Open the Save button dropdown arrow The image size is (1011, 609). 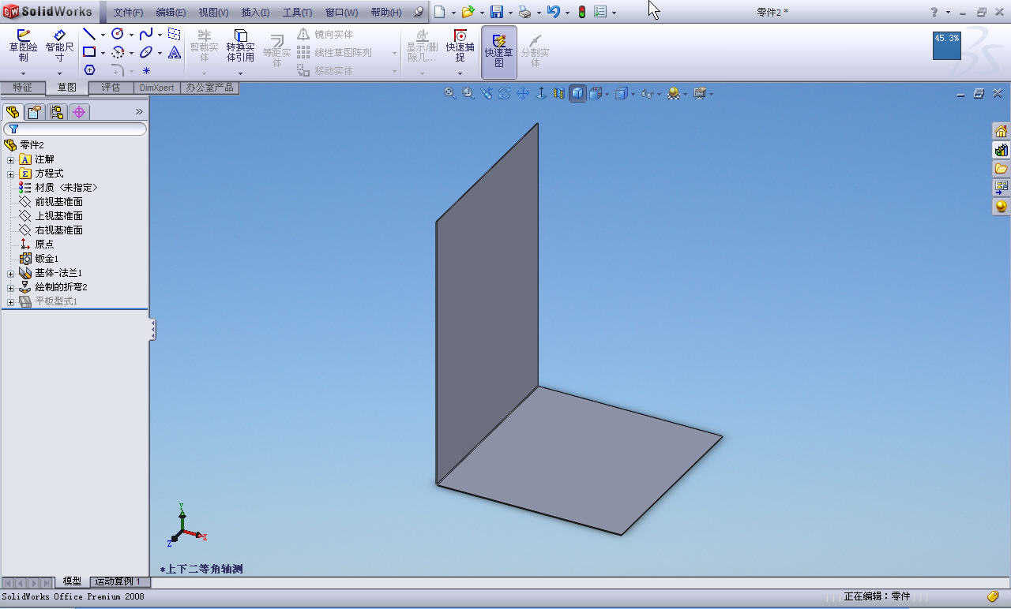510,13
